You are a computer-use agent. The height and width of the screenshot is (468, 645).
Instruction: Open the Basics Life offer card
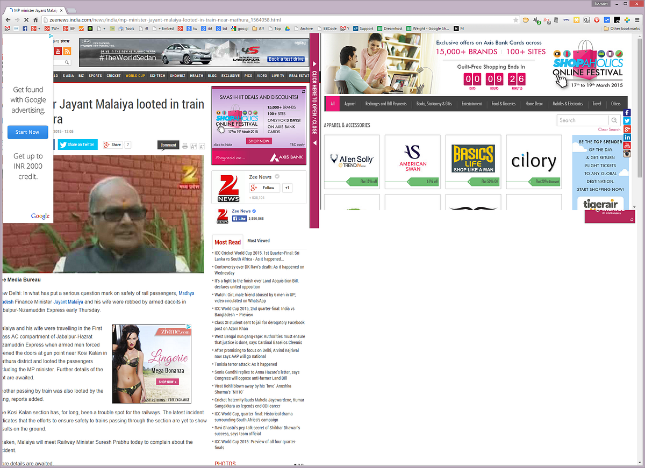(x=473, y=162)
